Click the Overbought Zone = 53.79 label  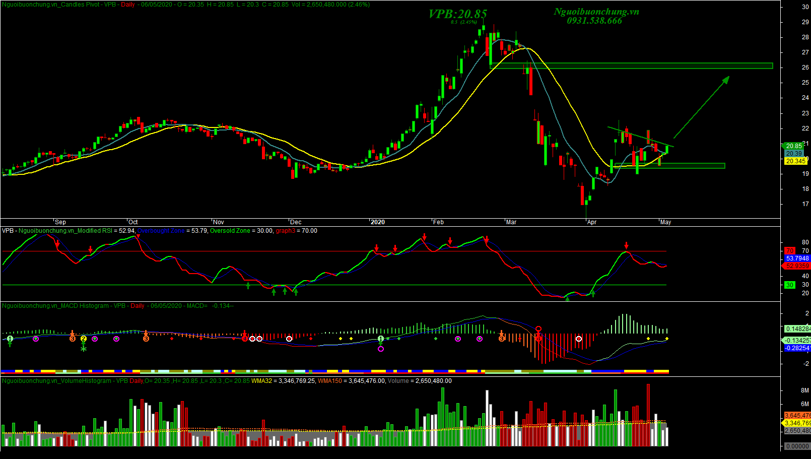pos(172,231)
